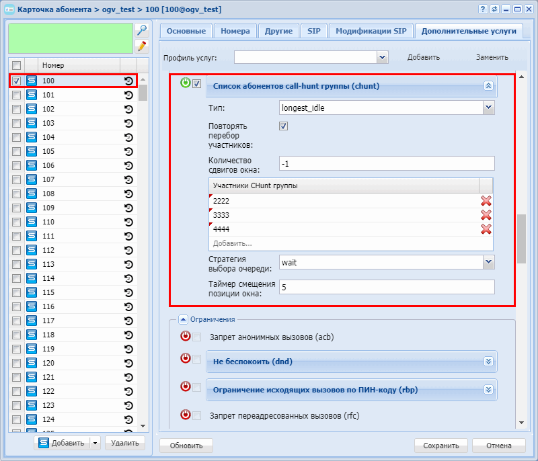Switch to the Модификации SIP tab
This screenshot has height=461, width=538.
[x=371, y=31]
